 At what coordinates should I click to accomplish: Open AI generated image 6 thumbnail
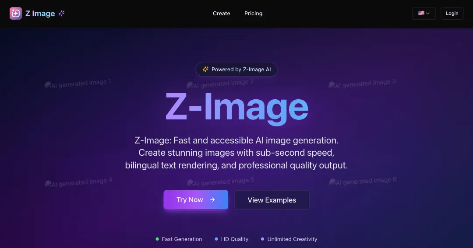click(x=363, y=181)
